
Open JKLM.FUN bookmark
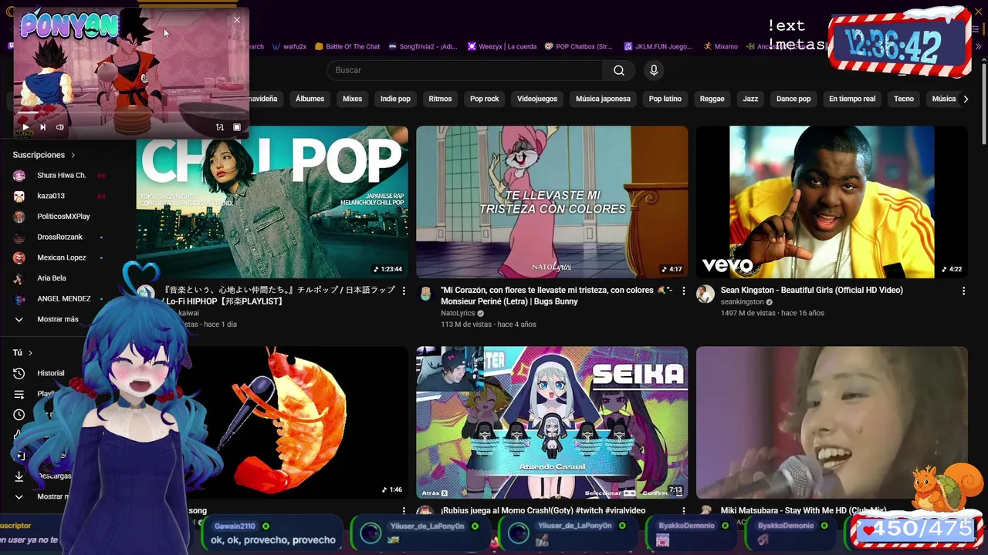[x=658, y=46]
